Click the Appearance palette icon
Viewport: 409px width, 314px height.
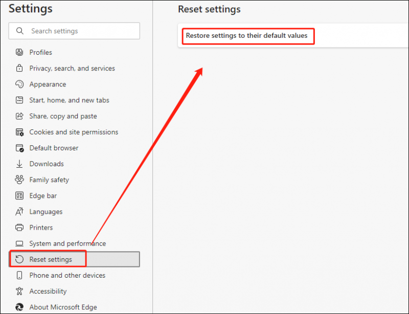point(19,84)
